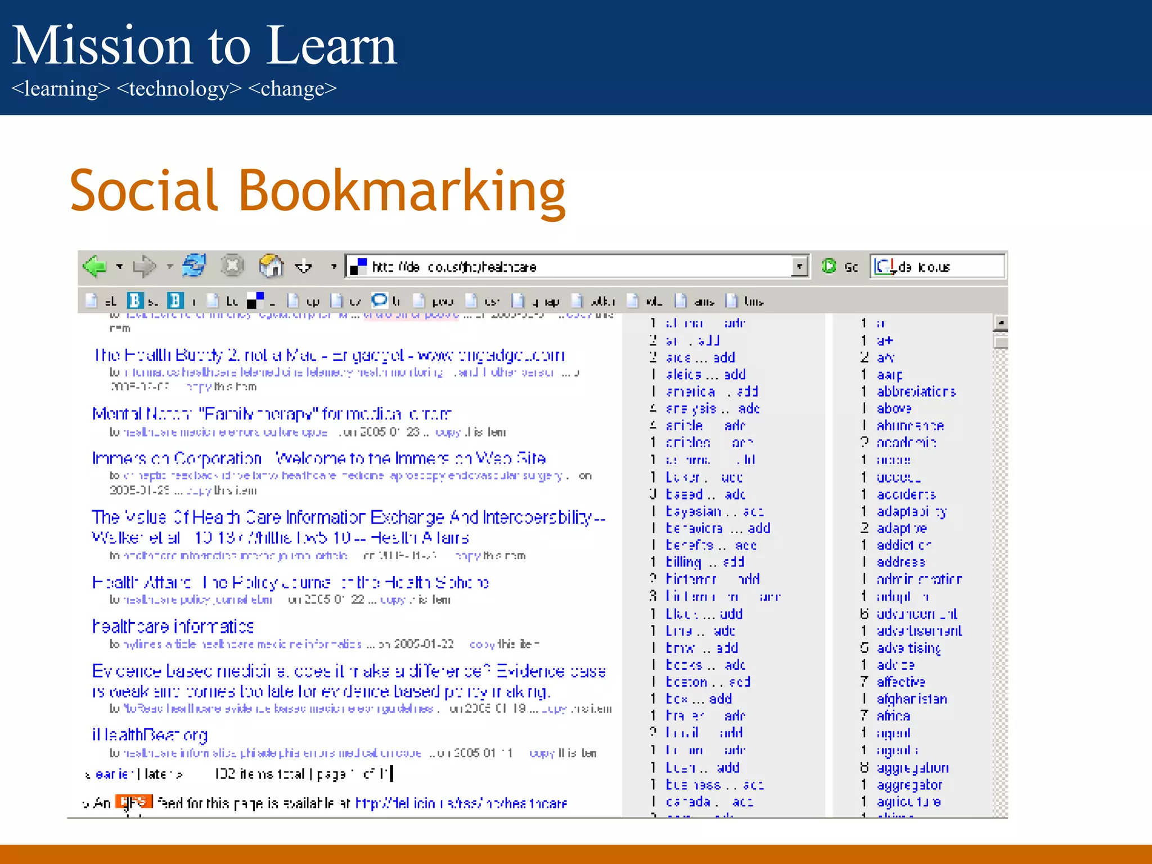Click the 'afghanistan' tag in the right column
Viewport: 1152px width, 864px height.
point(912,699)
